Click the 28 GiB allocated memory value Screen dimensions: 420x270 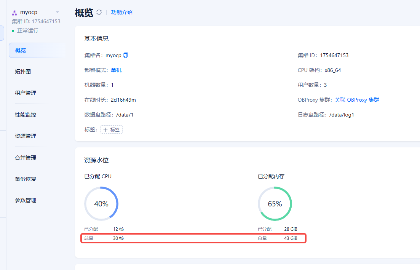coord(291,229)
